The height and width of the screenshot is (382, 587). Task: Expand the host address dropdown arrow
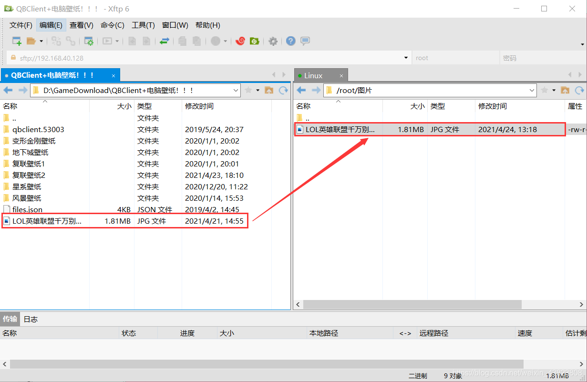pos(406,58)
